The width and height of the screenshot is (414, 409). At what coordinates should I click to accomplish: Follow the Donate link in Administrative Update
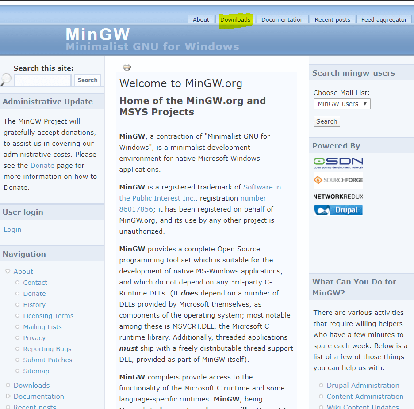[42, 166]
